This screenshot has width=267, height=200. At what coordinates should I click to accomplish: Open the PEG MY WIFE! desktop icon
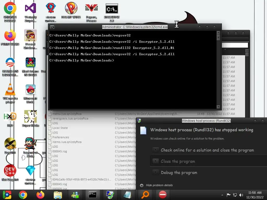point(71,10)
